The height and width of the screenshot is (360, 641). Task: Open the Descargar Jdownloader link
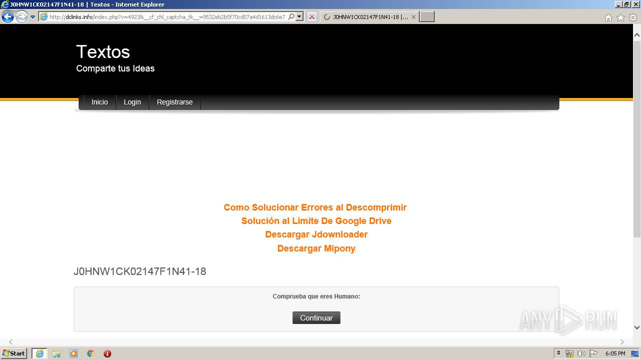tap(316, 234)
